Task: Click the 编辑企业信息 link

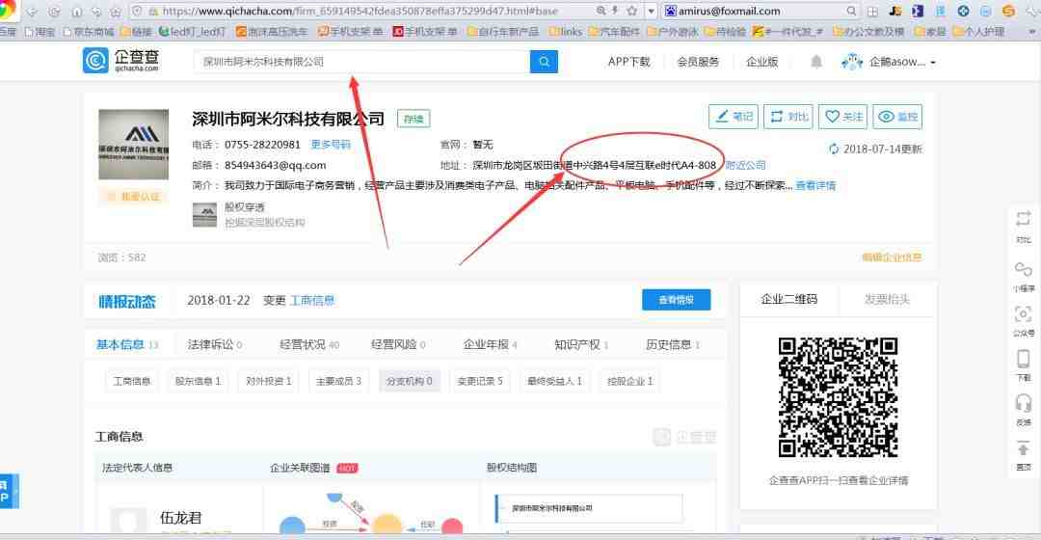Action: tap(892, 257)
